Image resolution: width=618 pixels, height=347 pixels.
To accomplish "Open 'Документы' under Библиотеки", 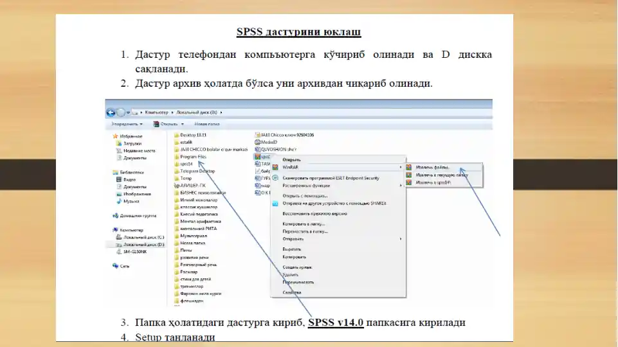I will click(135, 187).
